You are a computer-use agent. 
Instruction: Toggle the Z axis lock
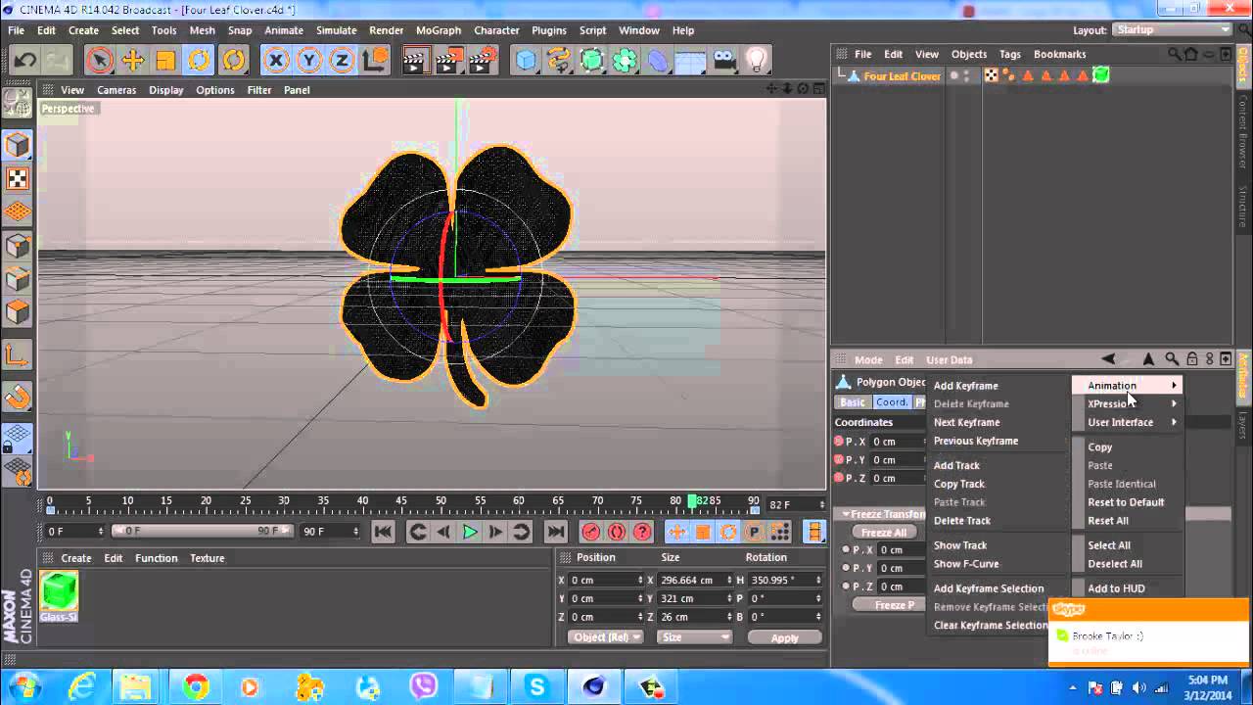pos(342,61)
